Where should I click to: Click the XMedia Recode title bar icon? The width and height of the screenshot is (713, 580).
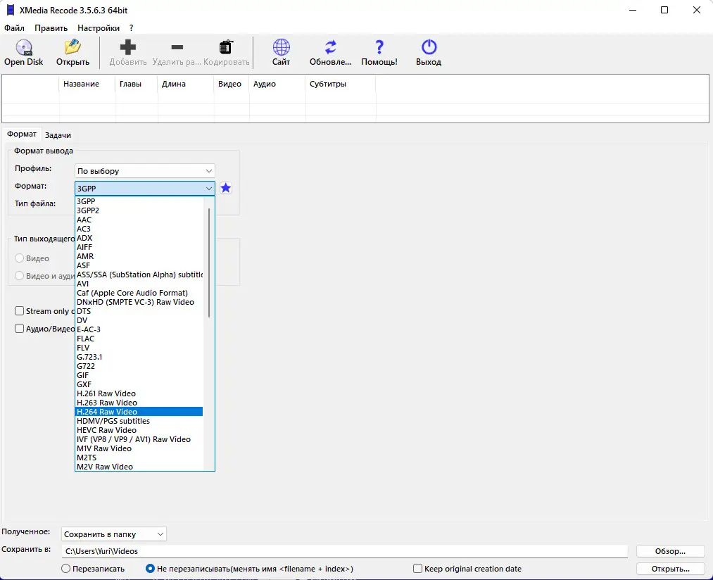(11, 10)
